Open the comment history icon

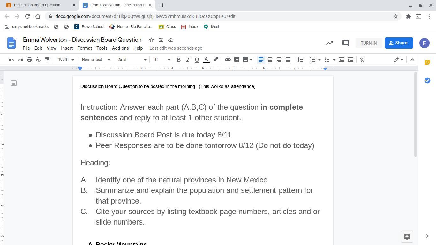coord(345,43)
